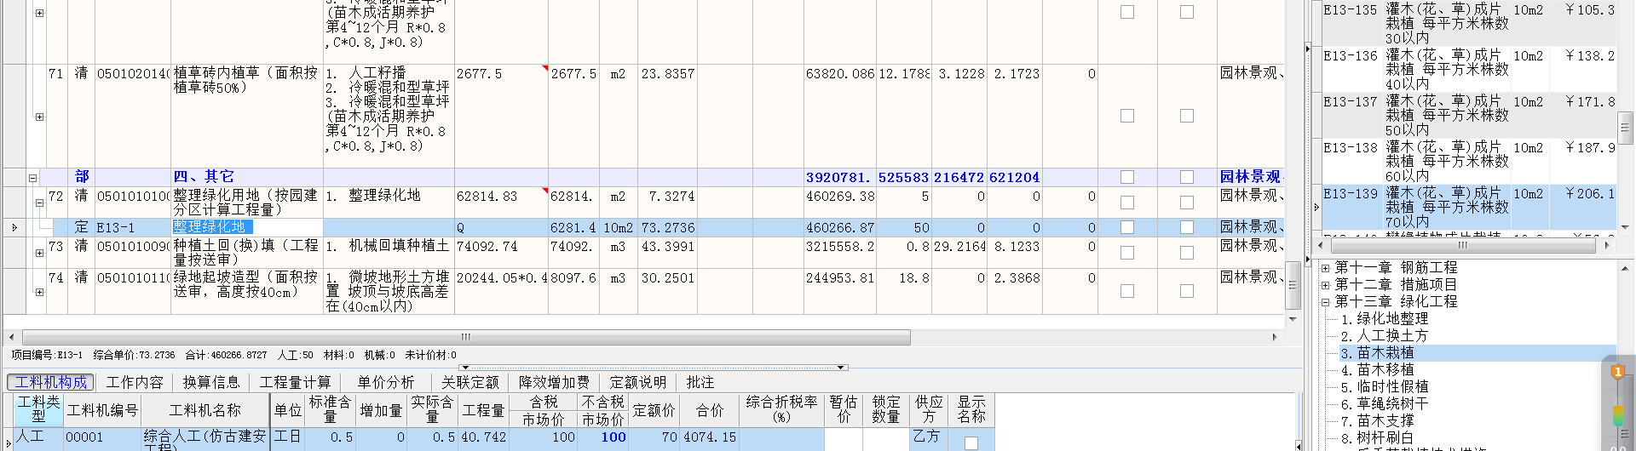Select 6.草绳绕树干 tree node
This screenshot has height=451, width=1636.
[x=1385, y=404]
